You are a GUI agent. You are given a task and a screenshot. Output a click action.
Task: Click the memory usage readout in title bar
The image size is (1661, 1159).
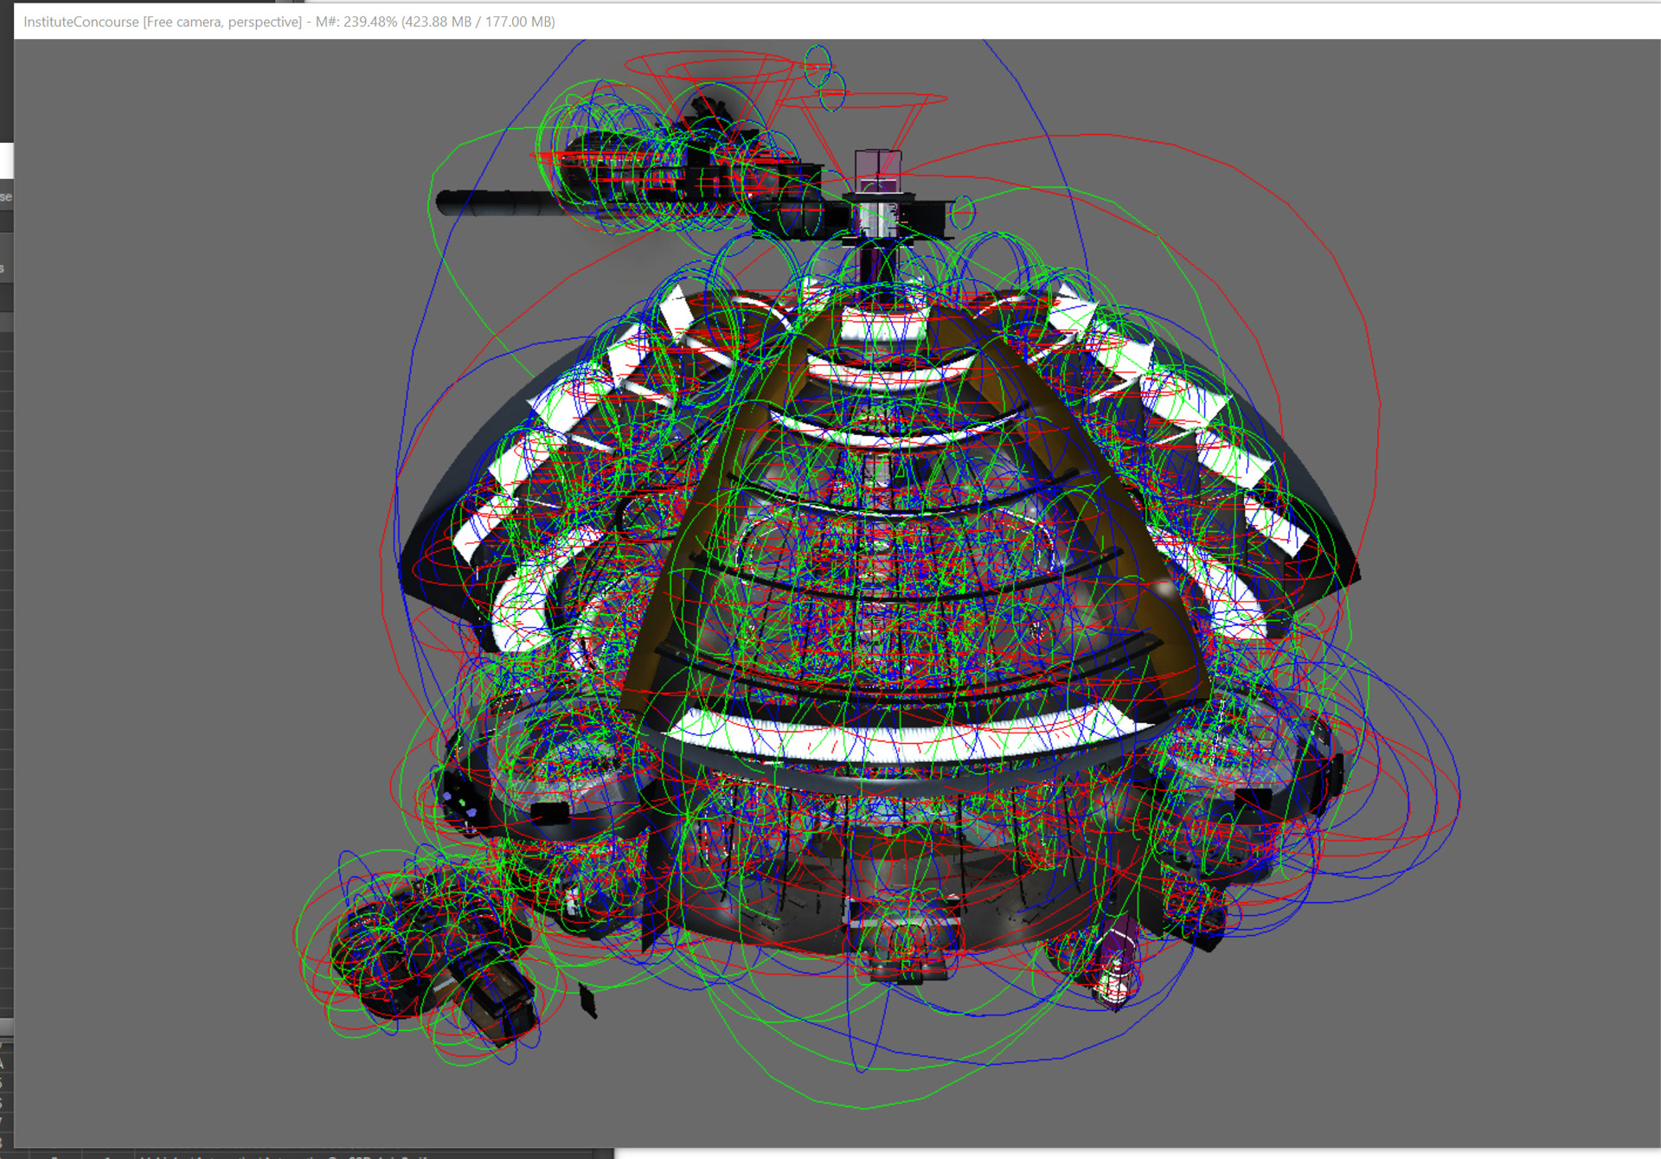pyautogui.click(x=434, y=22)
